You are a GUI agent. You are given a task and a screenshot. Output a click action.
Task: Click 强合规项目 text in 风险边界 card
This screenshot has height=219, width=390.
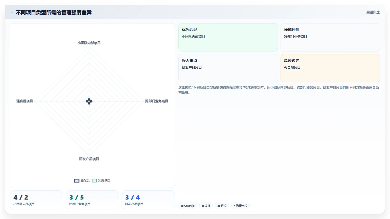[292, 67]
